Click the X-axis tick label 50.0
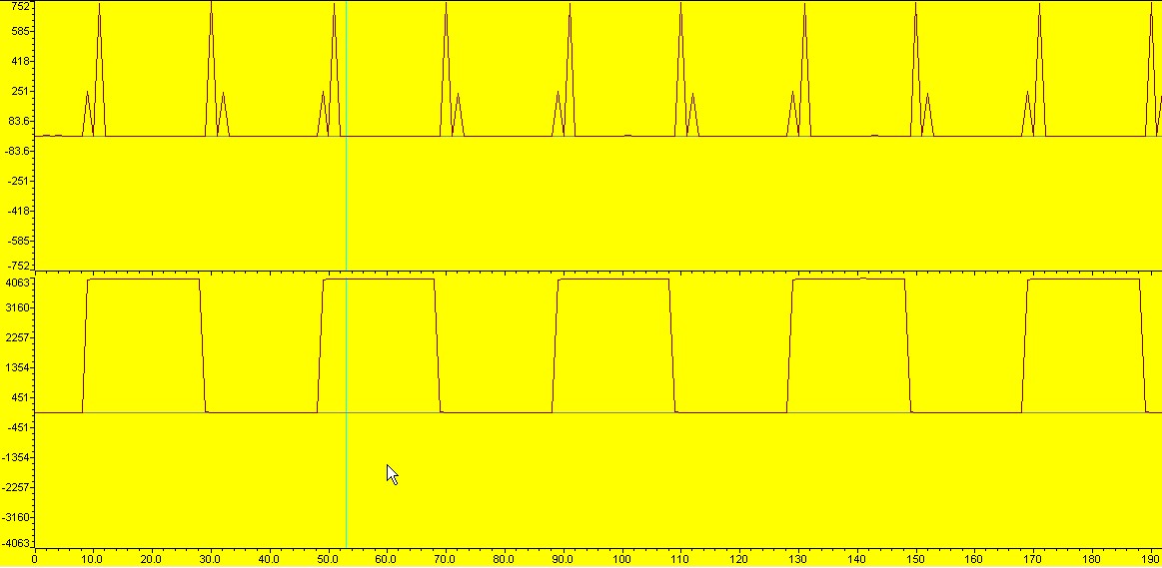 (x=328, y=560)
